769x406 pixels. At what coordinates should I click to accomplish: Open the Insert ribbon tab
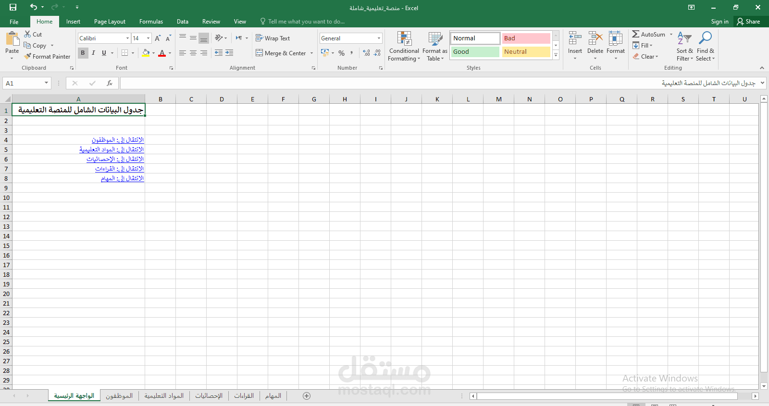pyautogui.click(x=73, y=22)
